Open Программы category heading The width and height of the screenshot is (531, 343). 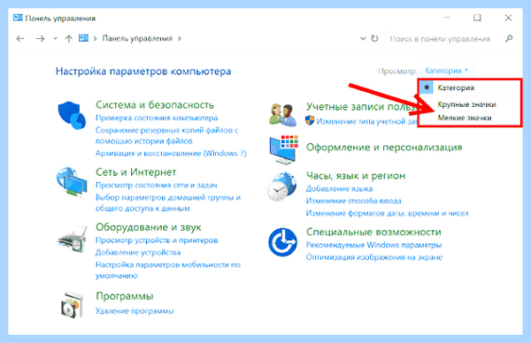tap(124, 296)
